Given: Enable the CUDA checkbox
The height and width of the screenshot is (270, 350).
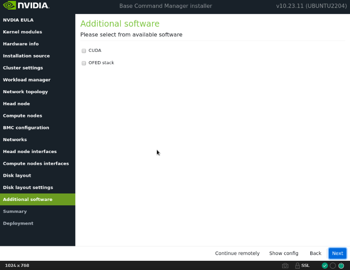Looking at the screenshot, I should [x=84, y=51].
